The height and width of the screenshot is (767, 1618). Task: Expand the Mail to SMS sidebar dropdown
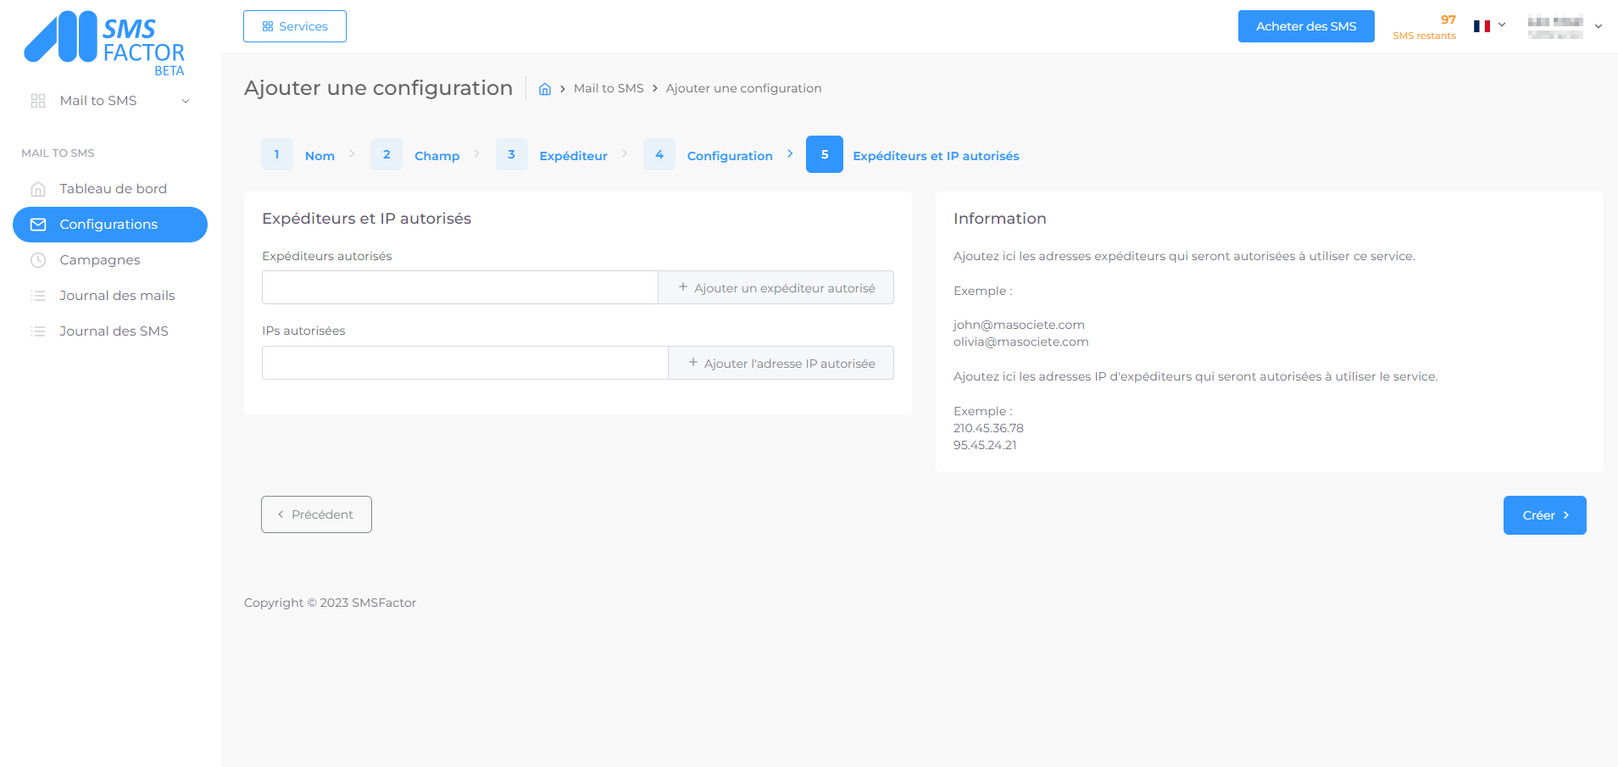[186, 101]
